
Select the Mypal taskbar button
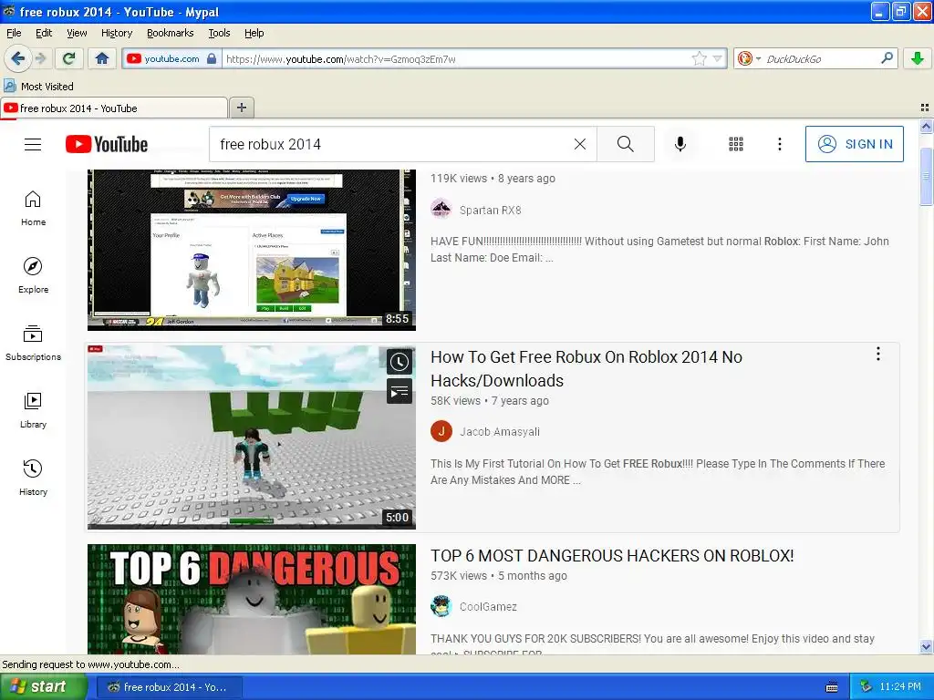click(168, 687)
